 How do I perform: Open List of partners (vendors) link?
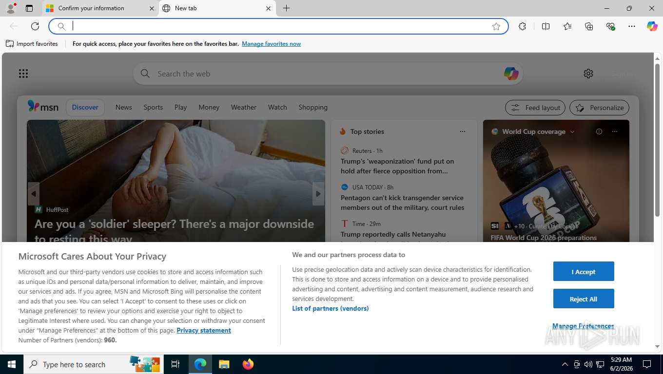point(331,308)
